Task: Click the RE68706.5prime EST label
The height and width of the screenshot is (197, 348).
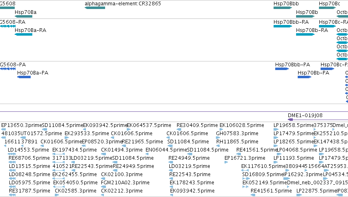Action: tap(29, 159)
